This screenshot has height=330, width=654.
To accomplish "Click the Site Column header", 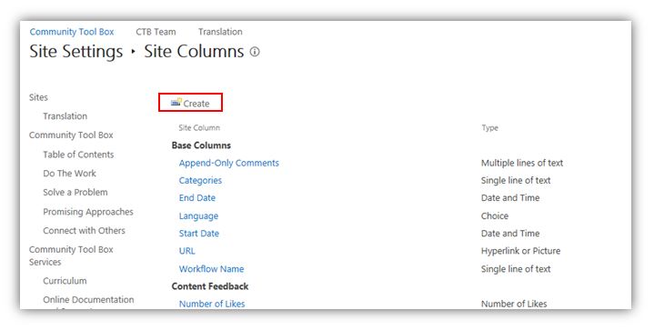I will (199, 128).
